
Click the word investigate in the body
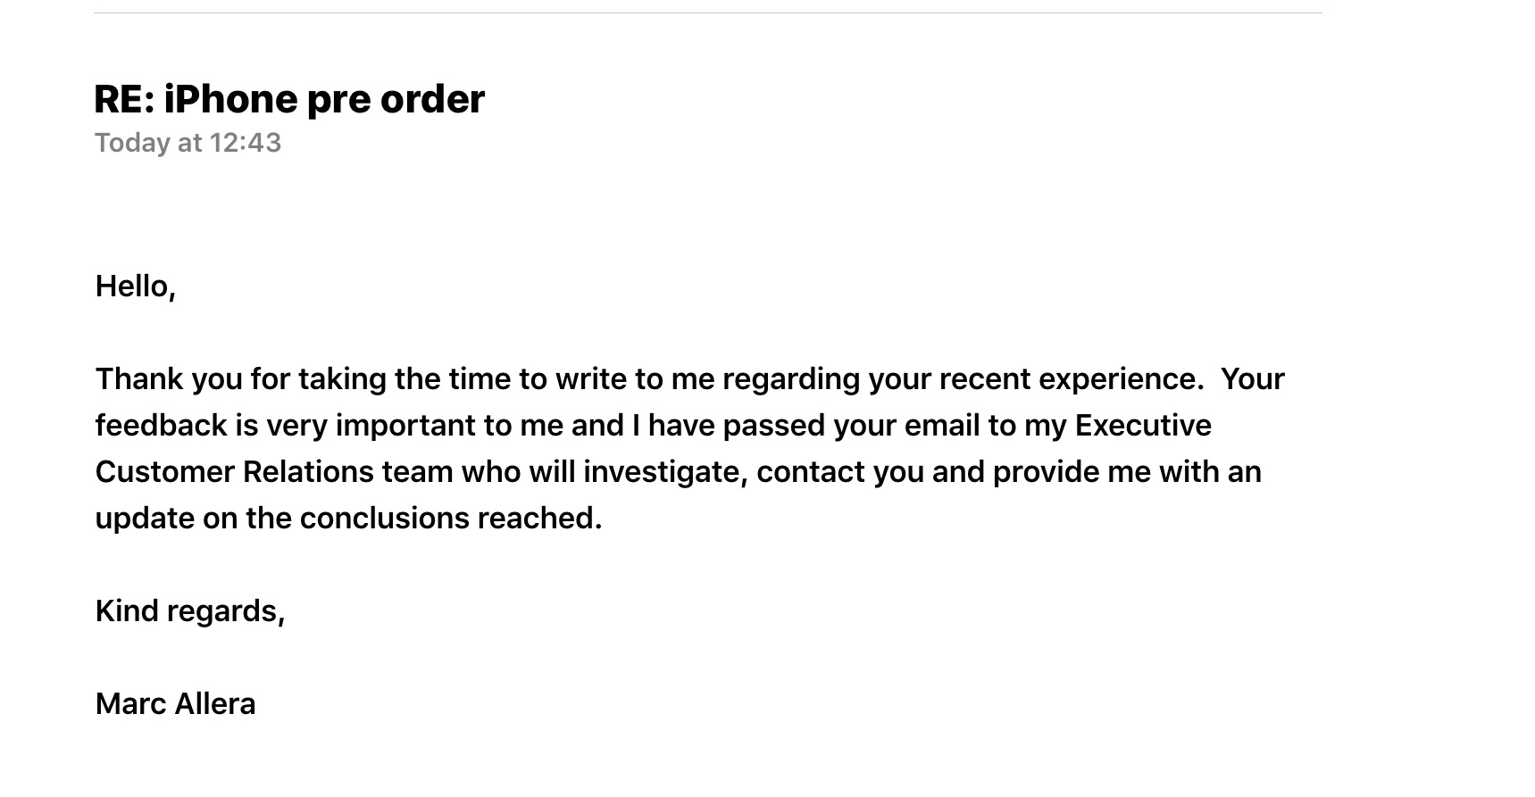point(664,472)
